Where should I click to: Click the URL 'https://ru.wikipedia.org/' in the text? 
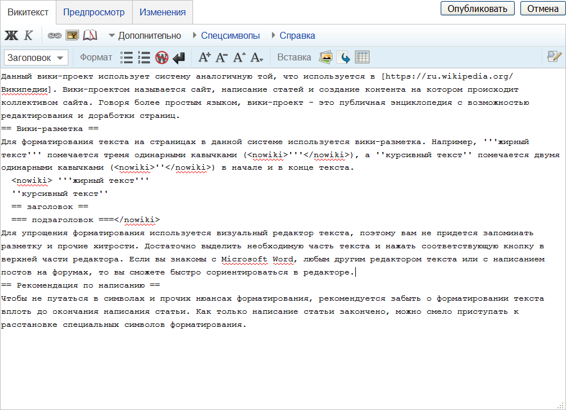(449, 76)
